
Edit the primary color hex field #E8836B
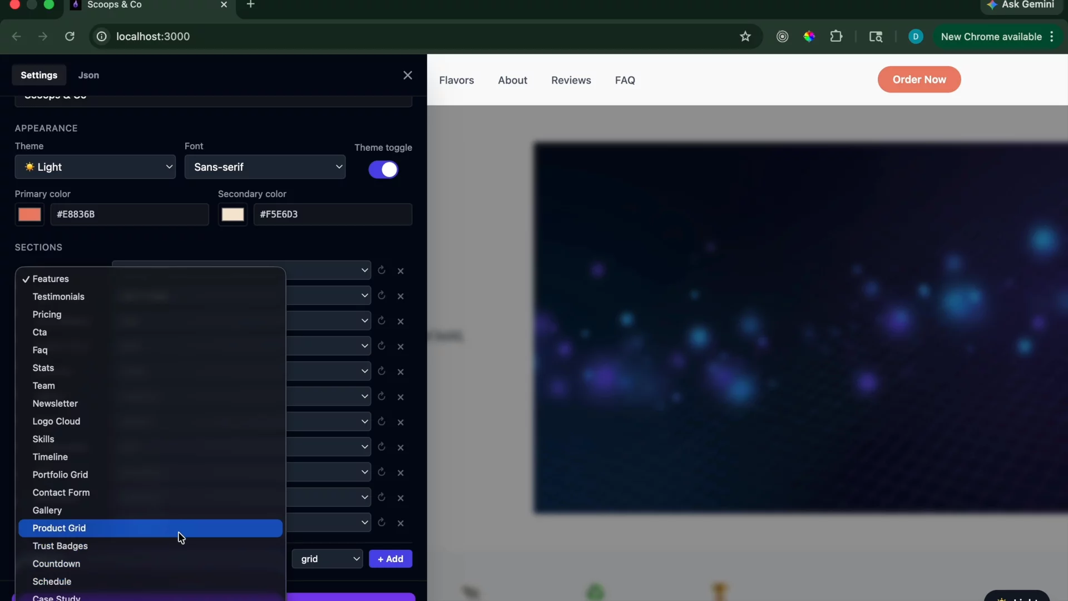coord(130,214)
